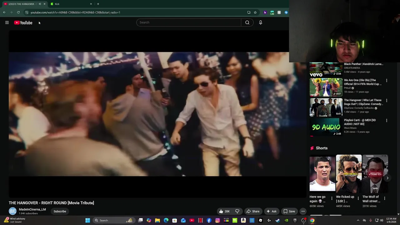Close the Kick tab

pyautogui.click(x=91, y=4)
